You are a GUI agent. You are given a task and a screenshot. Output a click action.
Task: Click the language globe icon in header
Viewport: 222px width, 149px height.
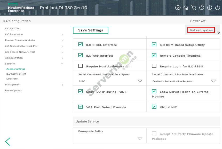(178, 8)
